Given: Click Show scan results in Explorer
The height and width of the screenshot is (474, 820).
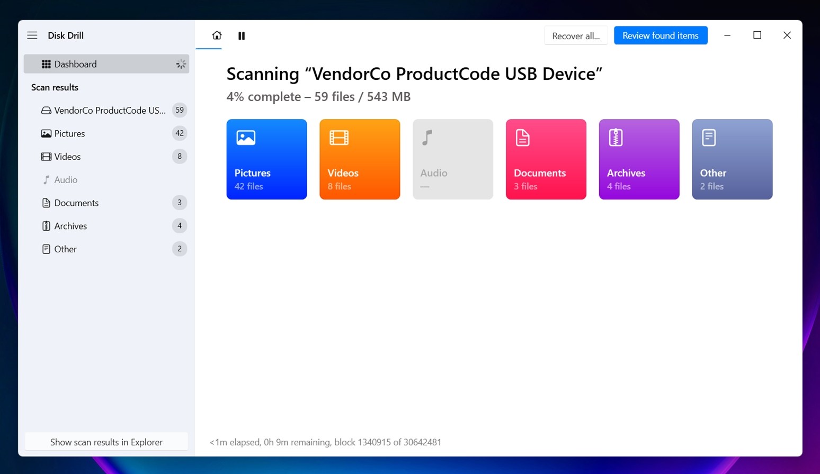Looking at the screenshot, I should pyautogui.click(x=106, y=442).
